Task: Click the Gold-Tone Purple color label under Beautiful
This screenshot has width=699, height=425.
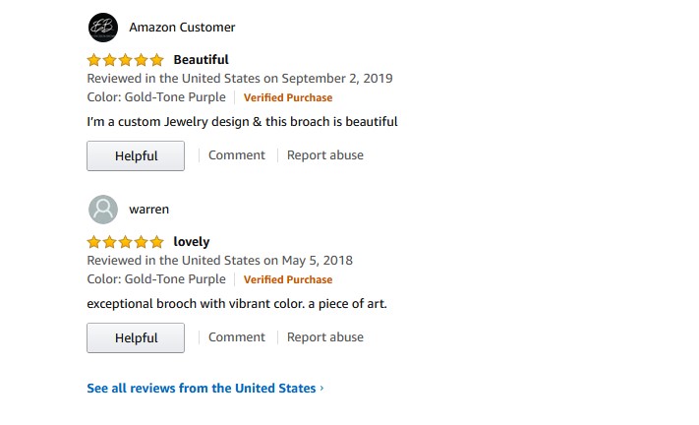Action: pyautogui.click(x=155, y=97)
